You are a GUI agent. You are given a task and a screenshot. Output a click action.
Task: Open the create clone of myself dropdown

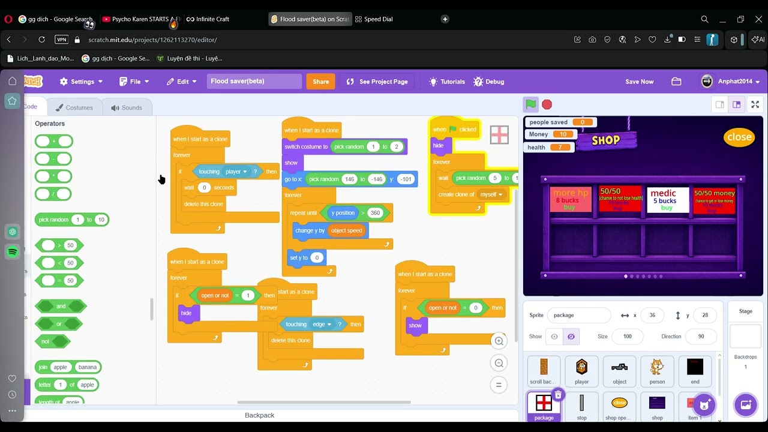point(492,194)
